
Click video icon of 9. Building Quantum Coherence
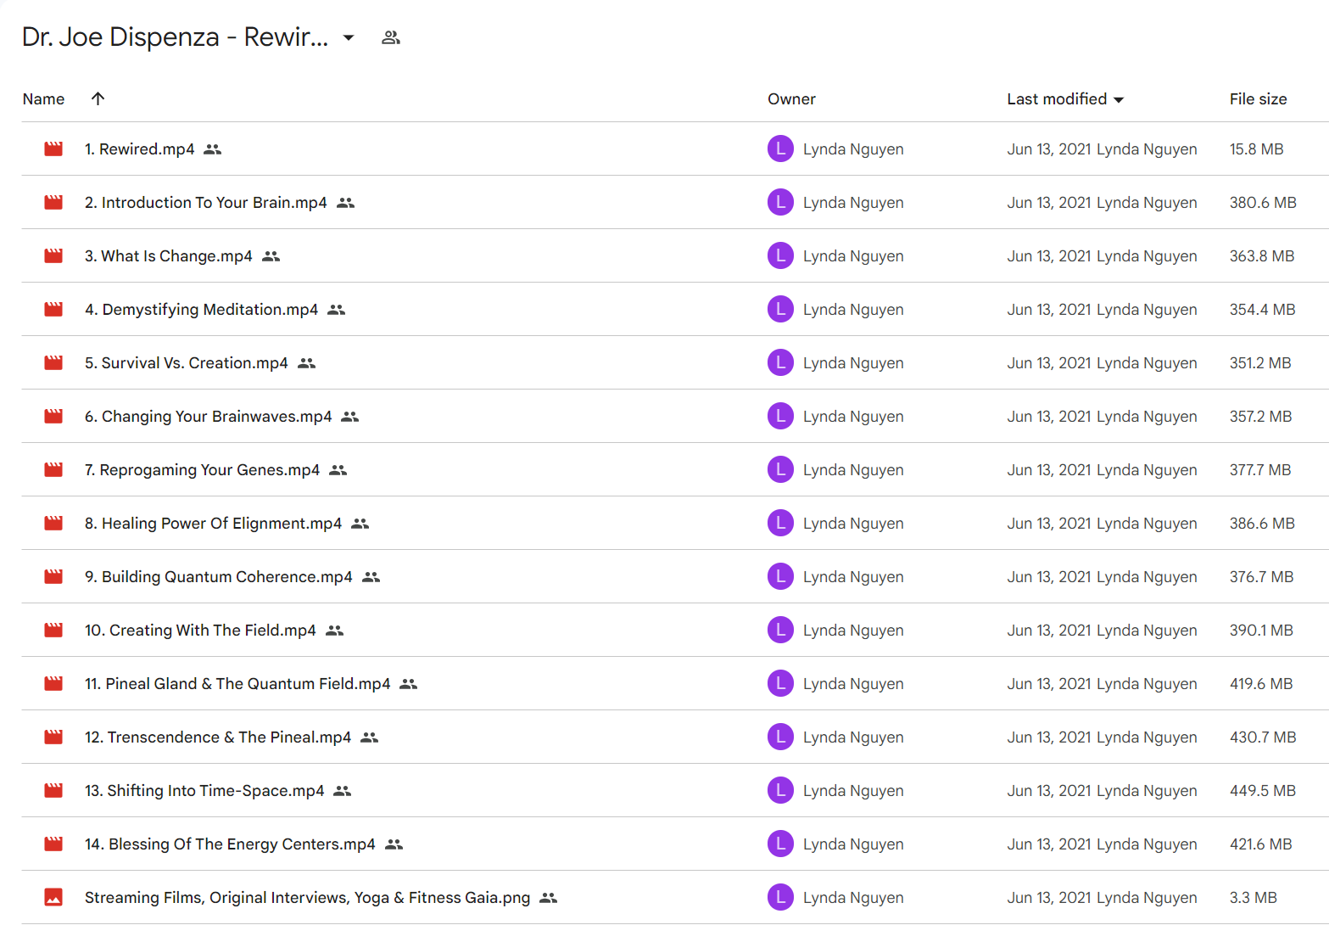click(53, 576)
